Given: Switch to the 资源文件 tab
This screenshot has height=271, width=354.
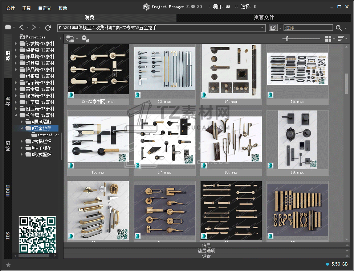Looking at the screenshot, I should tap(264, 17).
